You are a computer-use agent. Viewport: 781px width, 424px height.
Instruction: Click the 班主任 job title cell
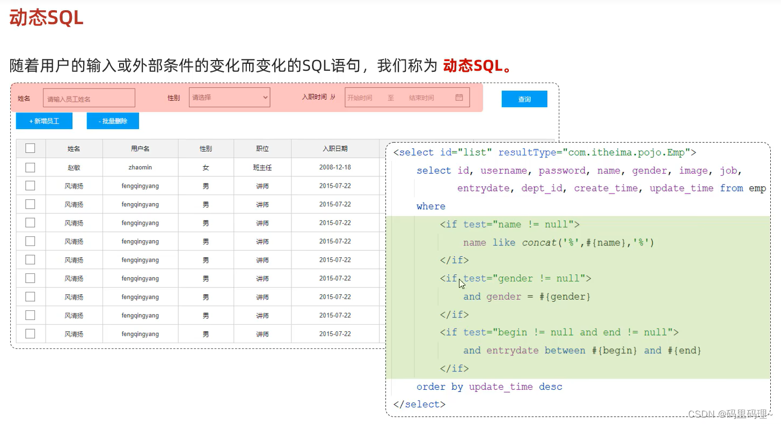coord(262,167)
